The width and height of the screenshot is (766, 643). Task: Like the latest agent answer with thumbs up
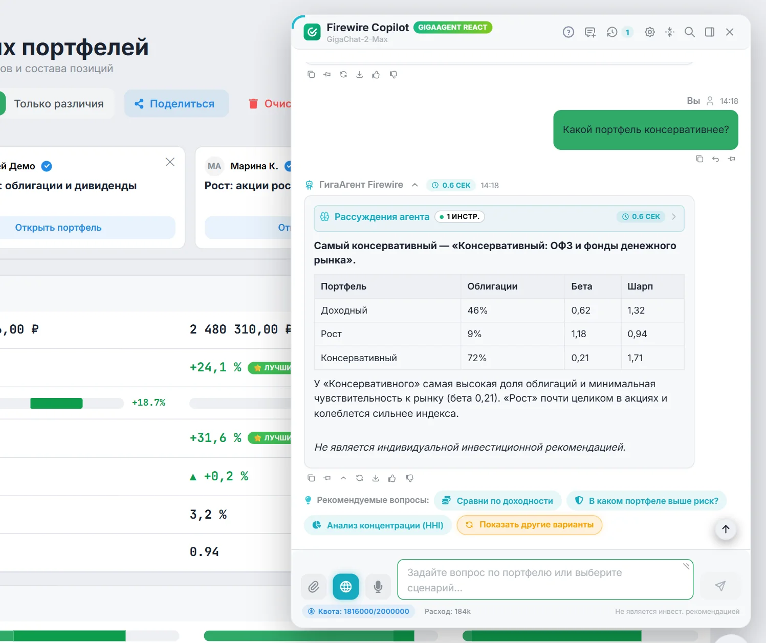(392, 478)
